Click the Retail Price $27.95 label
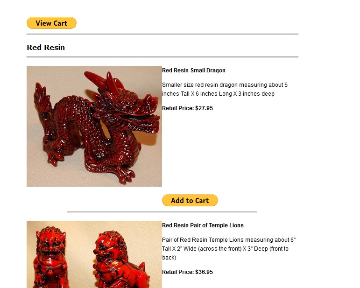Screen dimensions: 360x288 tap(187, 108)
